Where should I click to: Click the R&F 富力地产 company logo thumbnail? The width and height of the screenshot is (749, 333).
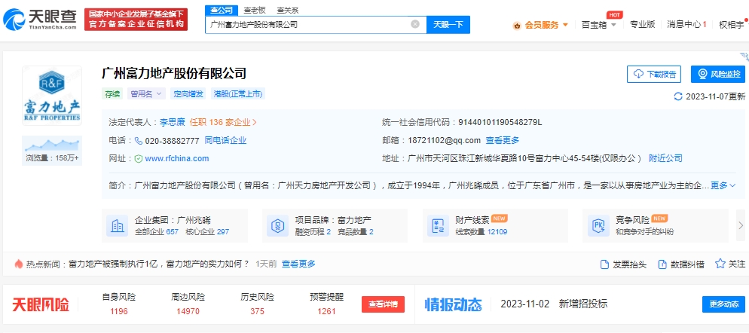51,95
